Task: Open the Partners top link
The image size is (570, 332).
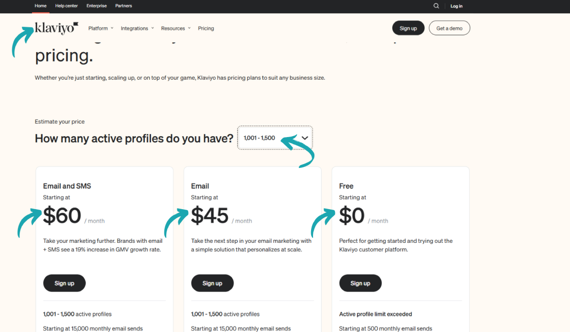Action: 123,6
